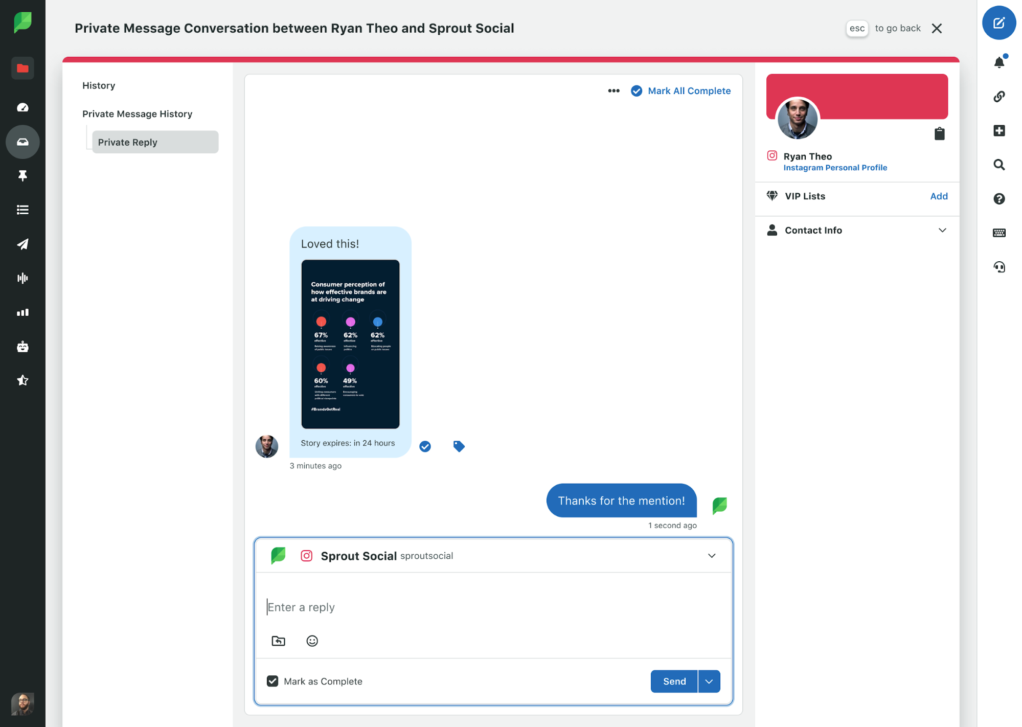Viewport: 1022px width, 727px height.
Task: Open the help question mark icon
Action: pyautogui.click(x=999, y=198)
